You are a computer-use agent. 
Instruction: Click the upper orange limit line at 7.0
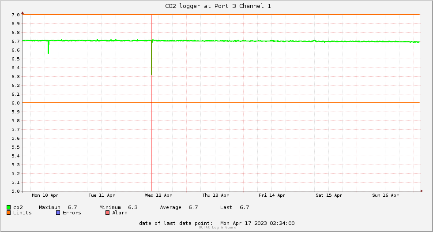click(x=221, y=15)
